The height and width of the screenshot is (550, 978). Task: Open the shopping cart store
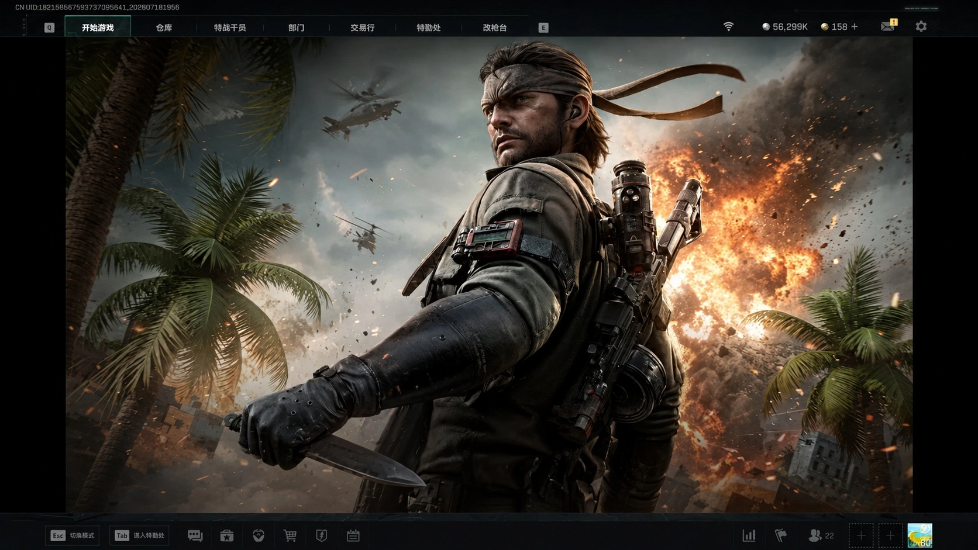(x=290, y=535)
